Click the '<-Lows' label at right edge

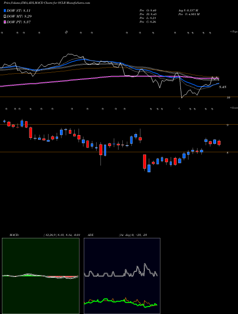[234, 108]
